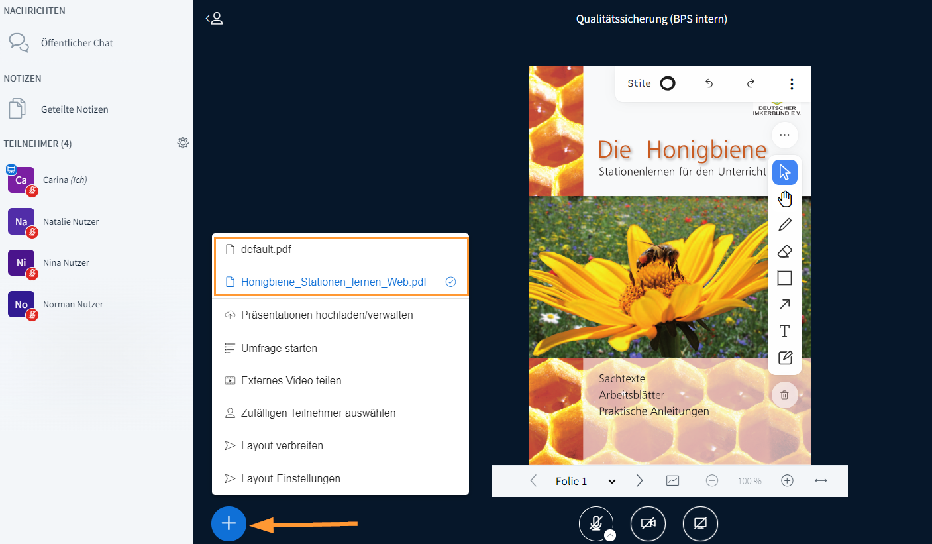Open the plus actions button

[229, 523]
